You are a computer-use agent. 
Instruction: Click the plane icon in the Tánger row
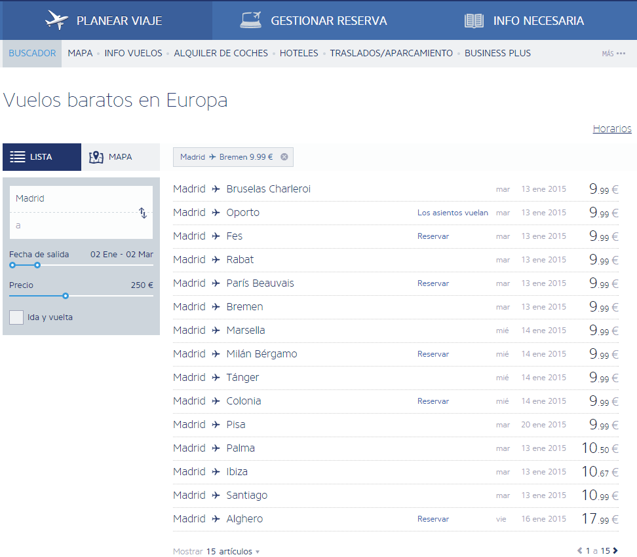pos(216,377)
